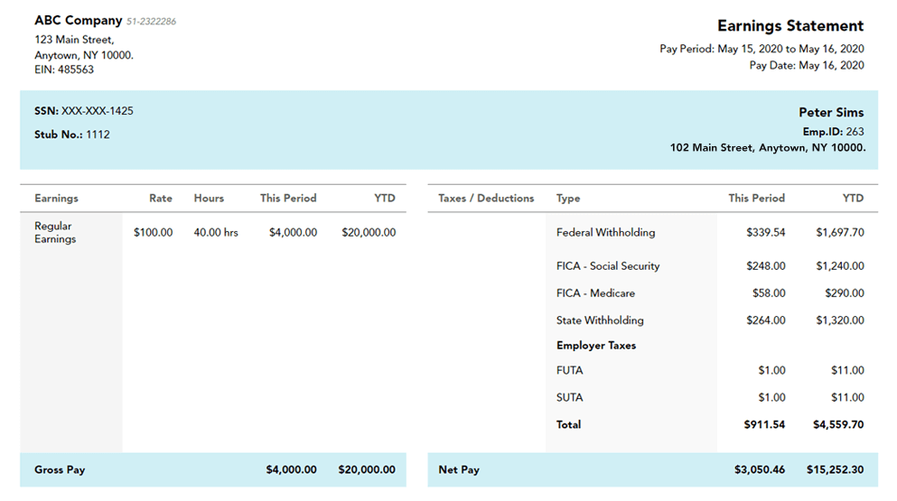Select the Total $911.54 this-period amount

tap(764, 424)
